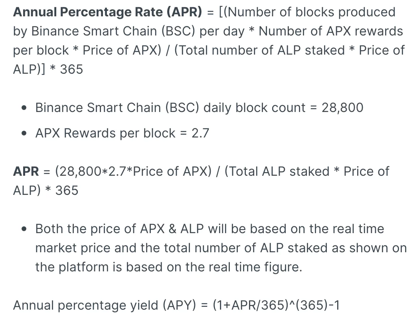Image resolution: width=415 pixels, height=318 pixels.
Task: Click "ALP) * 365" ending the second formula
Action: (45, 190)
